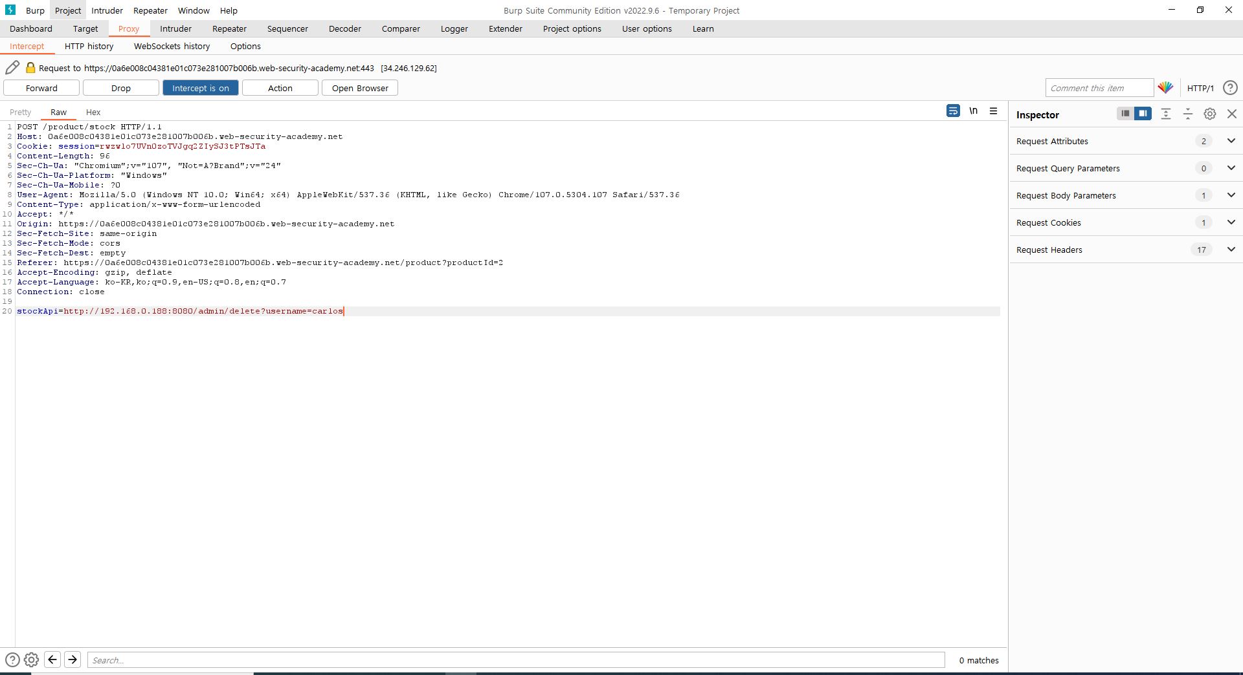The image size is (1243, 675).
Task: Switch Inspector to side-docked layout
Action: tap(1143, 114)
